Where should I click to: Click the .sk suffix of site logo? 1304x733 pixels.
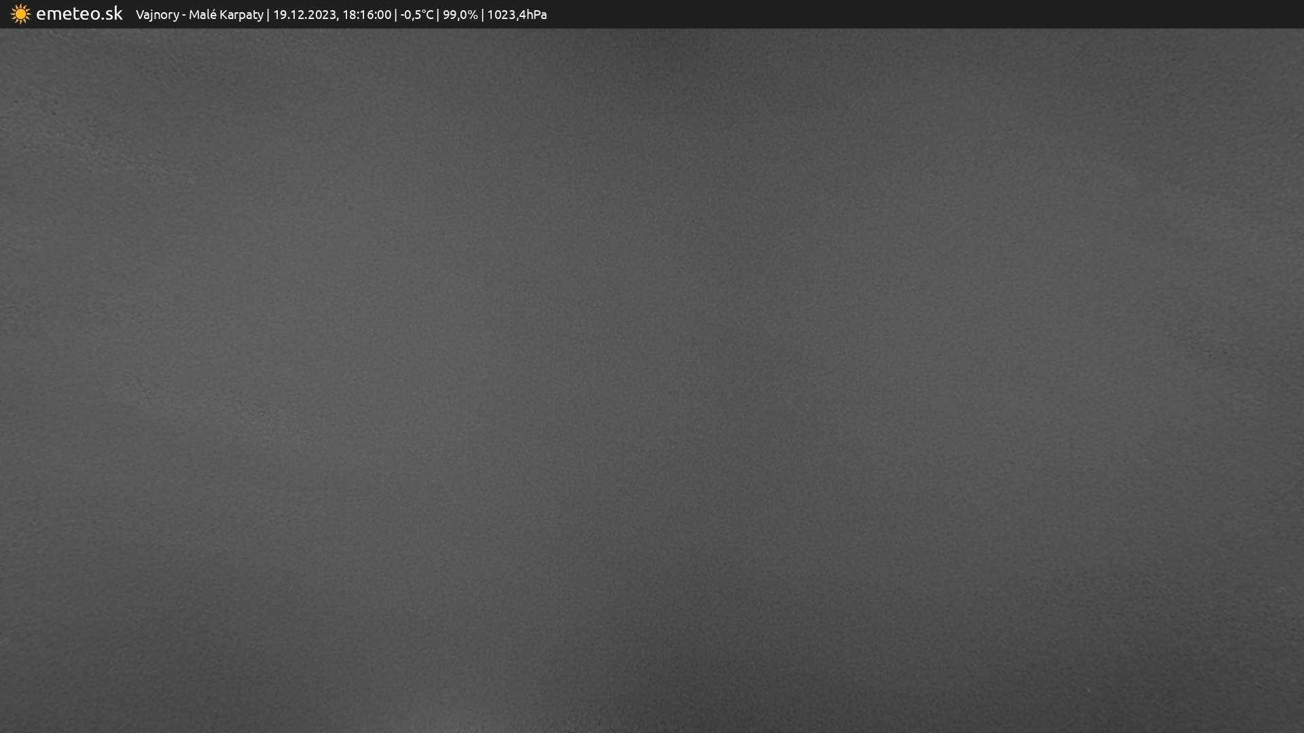click(x=111, y=14)
